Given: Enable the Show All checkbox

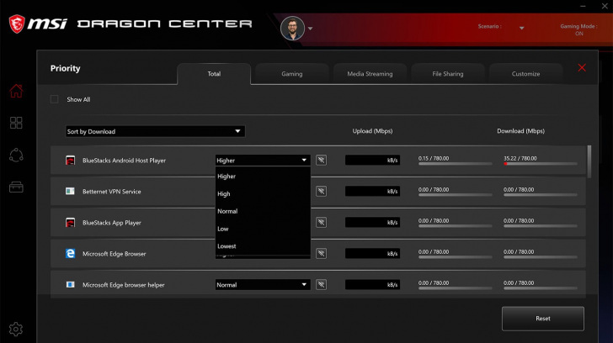Looking at the screenshot, I should tap(55, 99).
